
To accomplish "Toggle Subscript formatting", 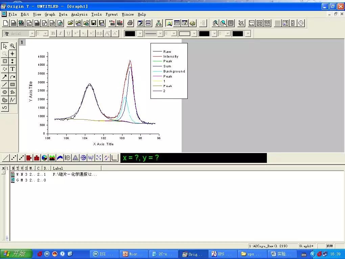I will coord(84,34).
